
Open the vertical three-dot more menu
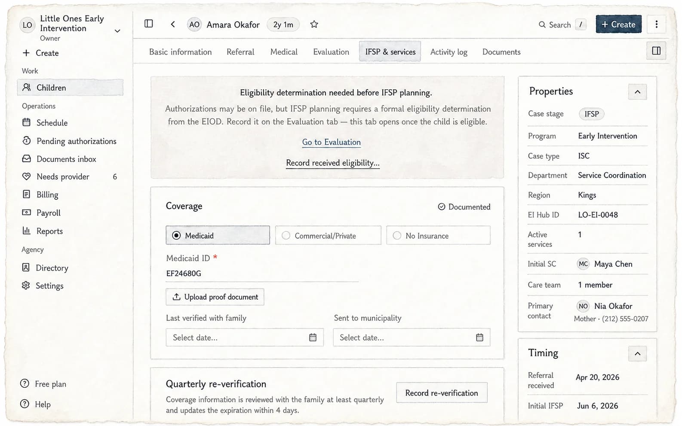point(656,24)
